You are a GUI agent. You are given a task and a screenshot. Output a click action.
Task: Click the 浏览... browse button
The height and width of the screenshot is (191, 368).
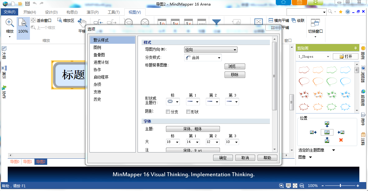[235, 66]
